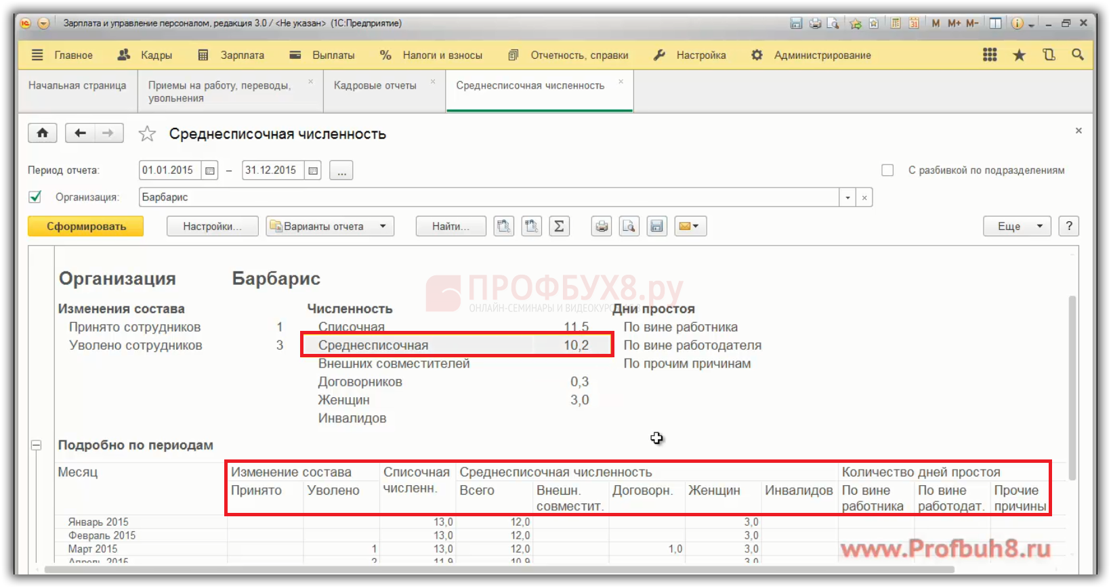The width and height of the screenshot is (1111, 588).
Task: Go to home page with house button
Action: click(x=42, y=133)
